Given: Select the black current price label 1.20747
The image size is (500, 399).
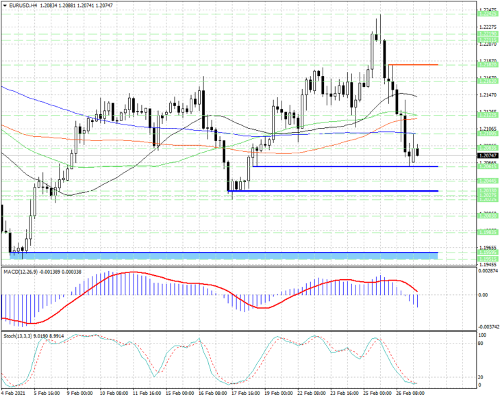Looking at the screenshot, I should (488, 155).
